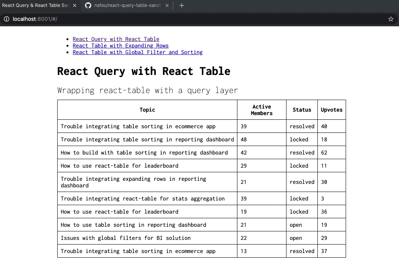
Task: Click Active Members value 19
Action: pos(244,212)
